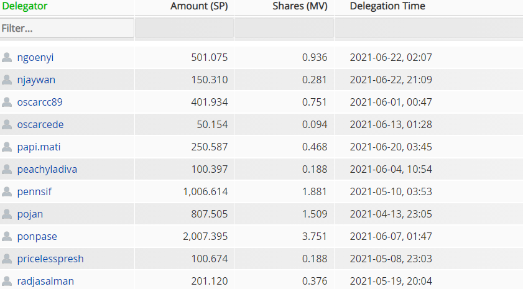Click the filter cell under Delegation Time
The image size is (523, 289).
pos(429,28)
